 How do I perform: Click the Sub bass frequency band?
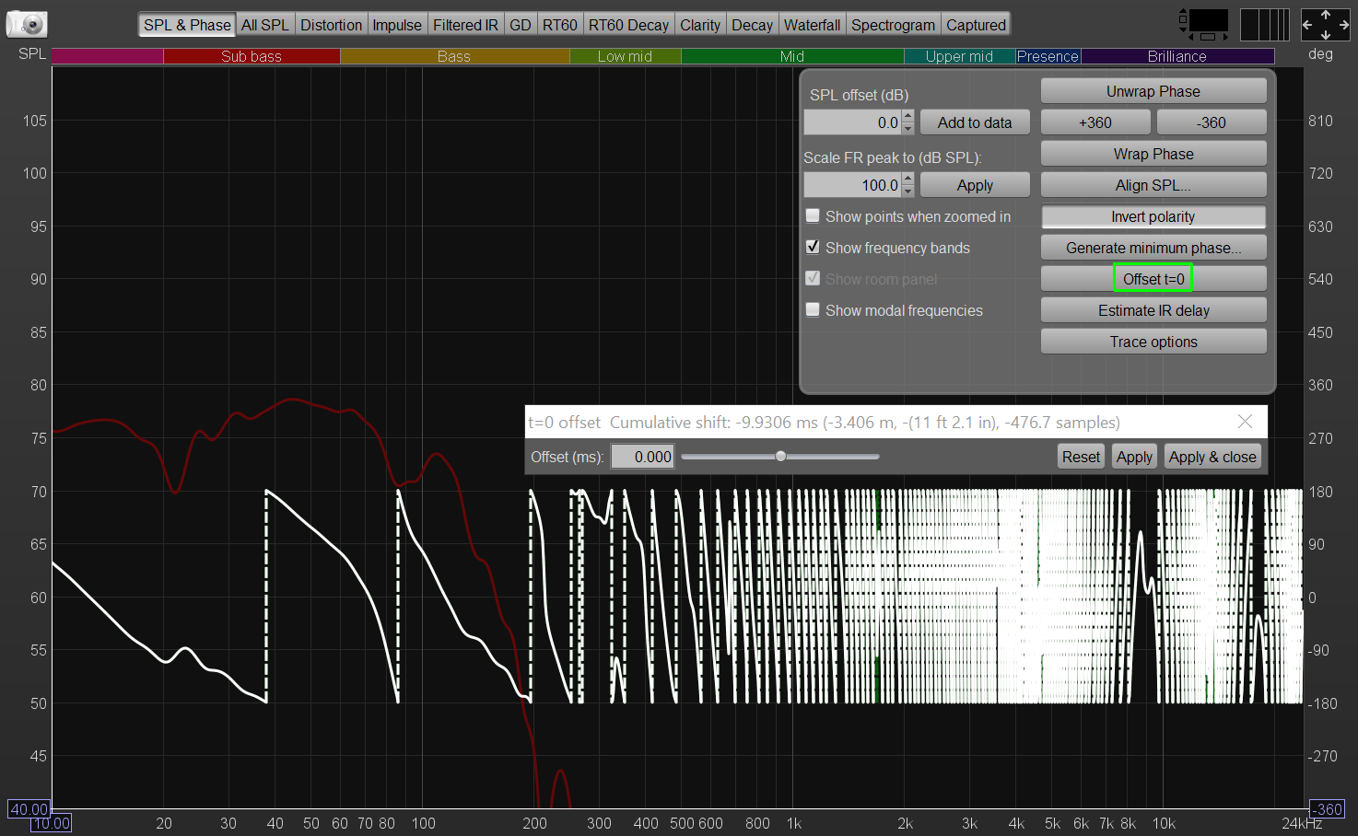click(x=252, y=56)
